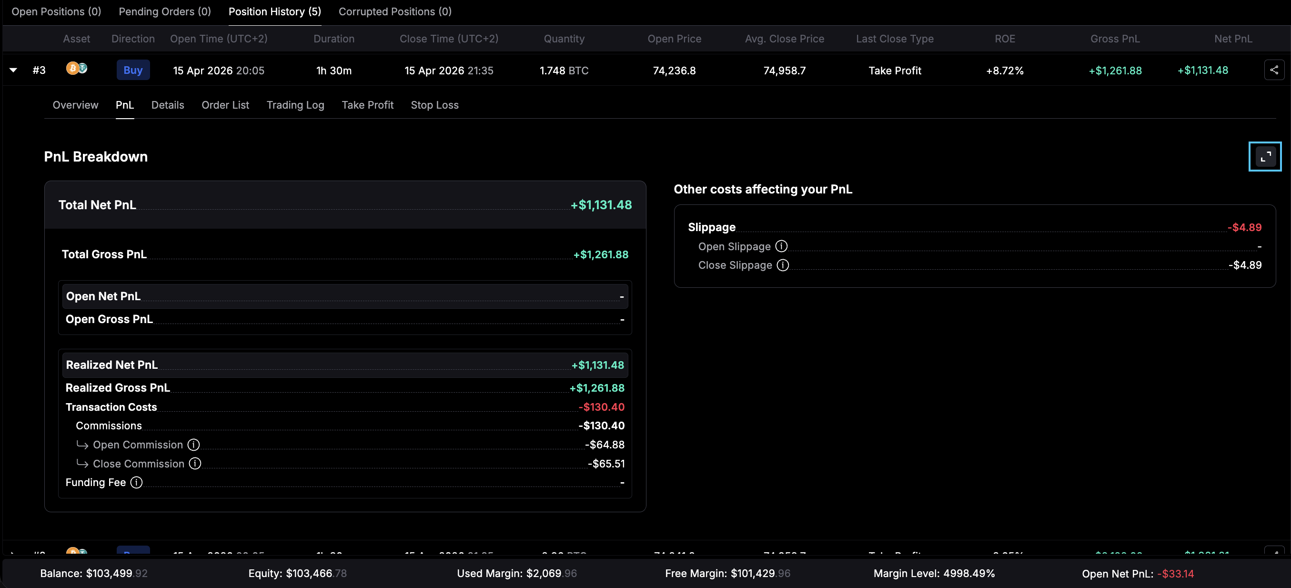Expand PnL Breakdown with fullscreen icon

pyautogui.click(x=1265, y=157)
